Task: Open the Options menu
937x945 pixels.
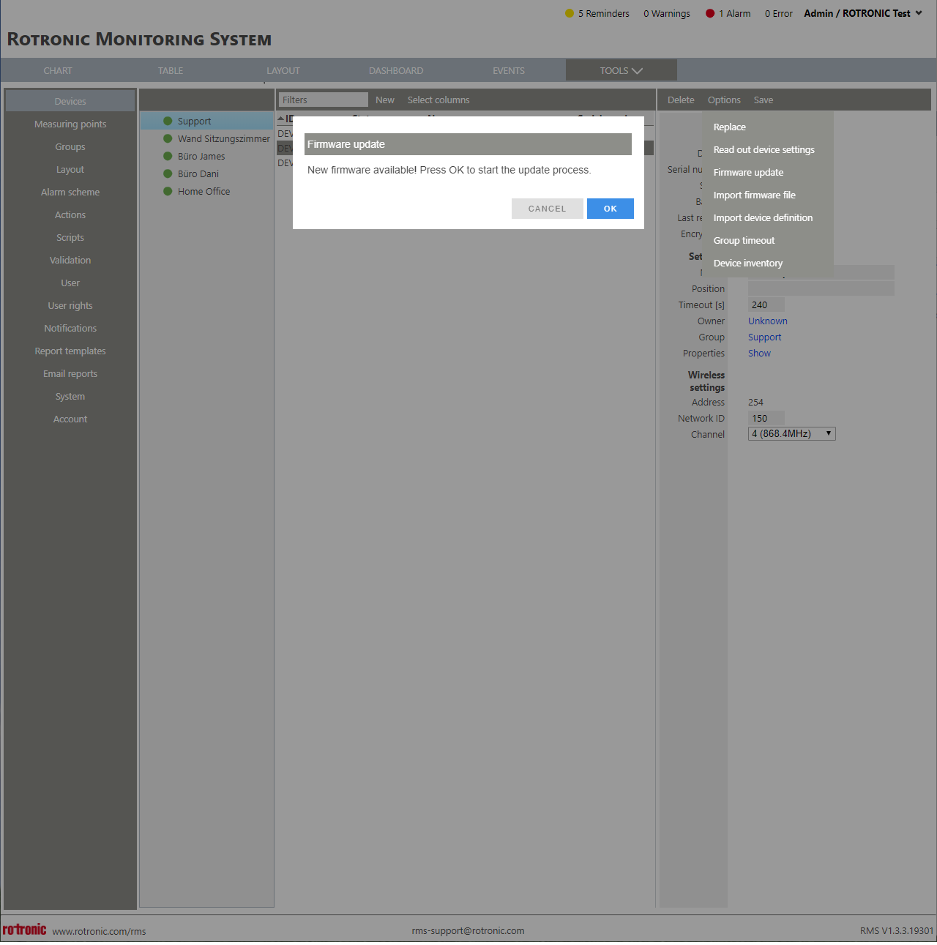Action: pos(724,100)
